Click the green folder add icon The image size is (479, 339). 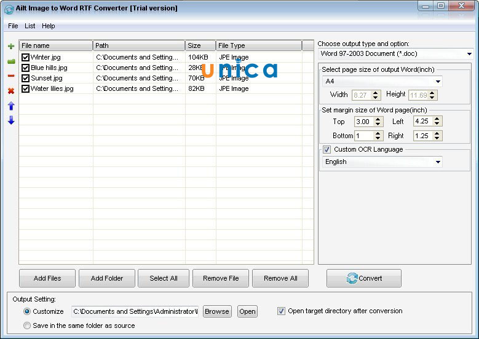tap(11, 61)
